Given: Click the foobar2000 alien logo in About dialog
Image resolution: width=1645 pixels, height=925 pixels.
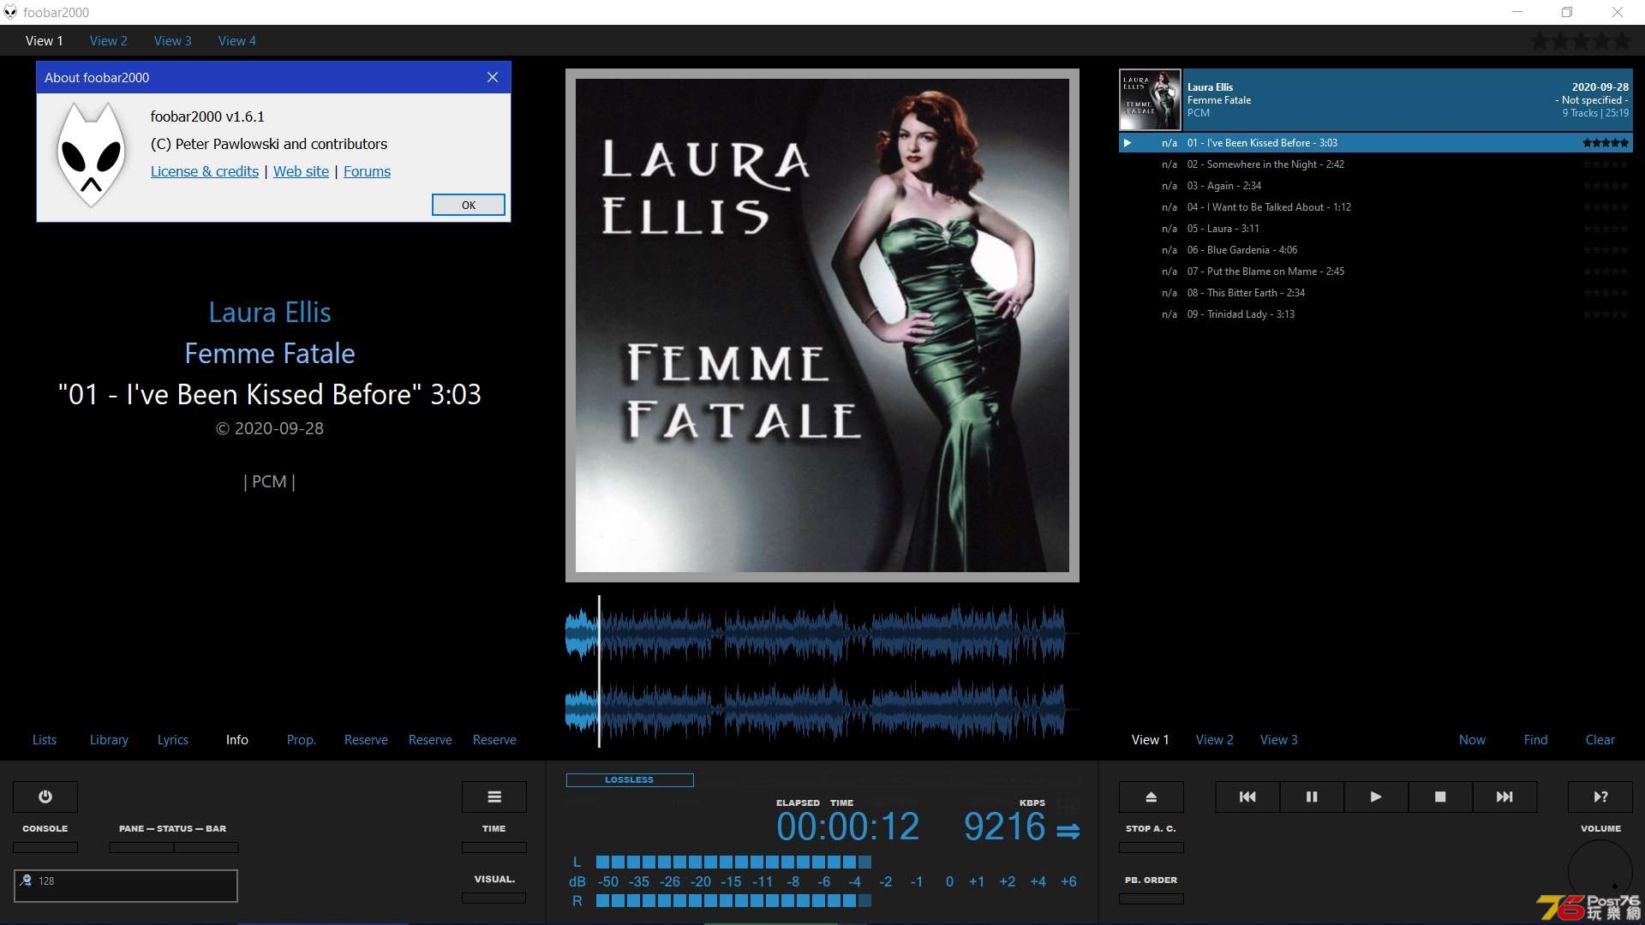Looking at the screenshot, I should [x=91, y=154].
